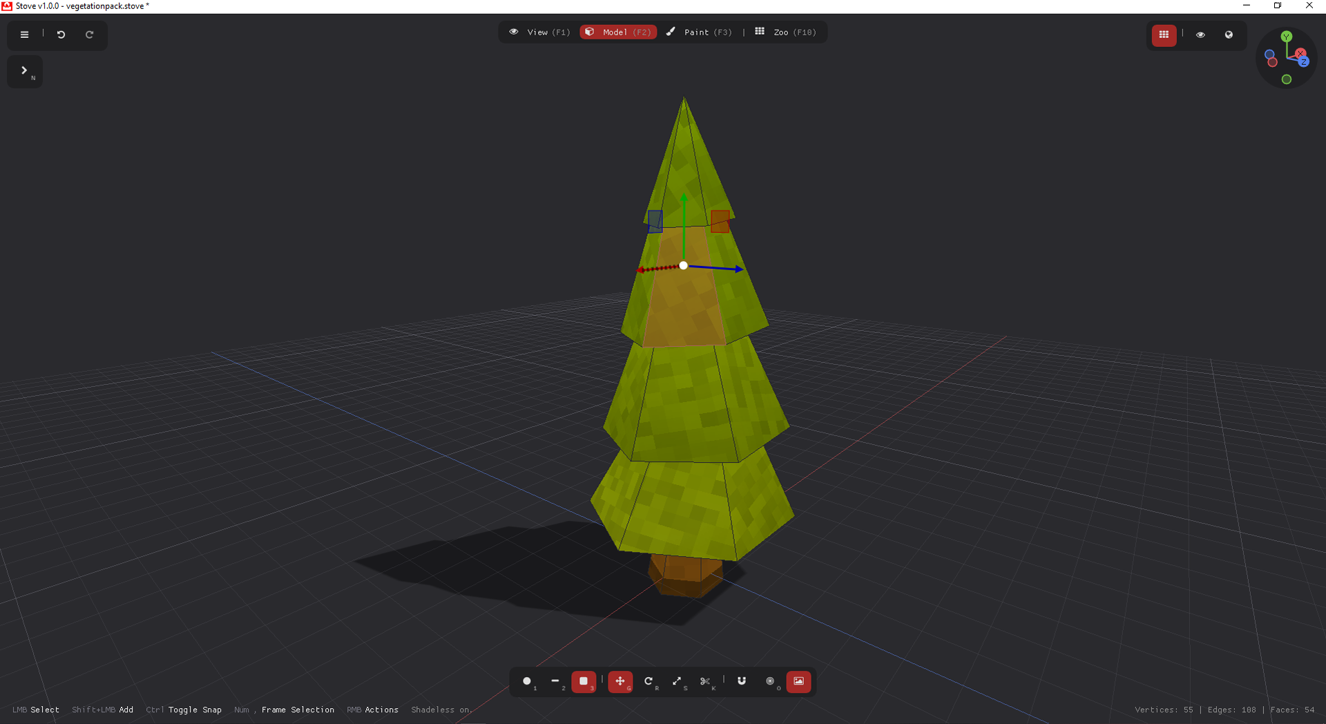1326x724 pixels.
Task: Toggle proportional editing circles icon
Action: pos(771,682)
